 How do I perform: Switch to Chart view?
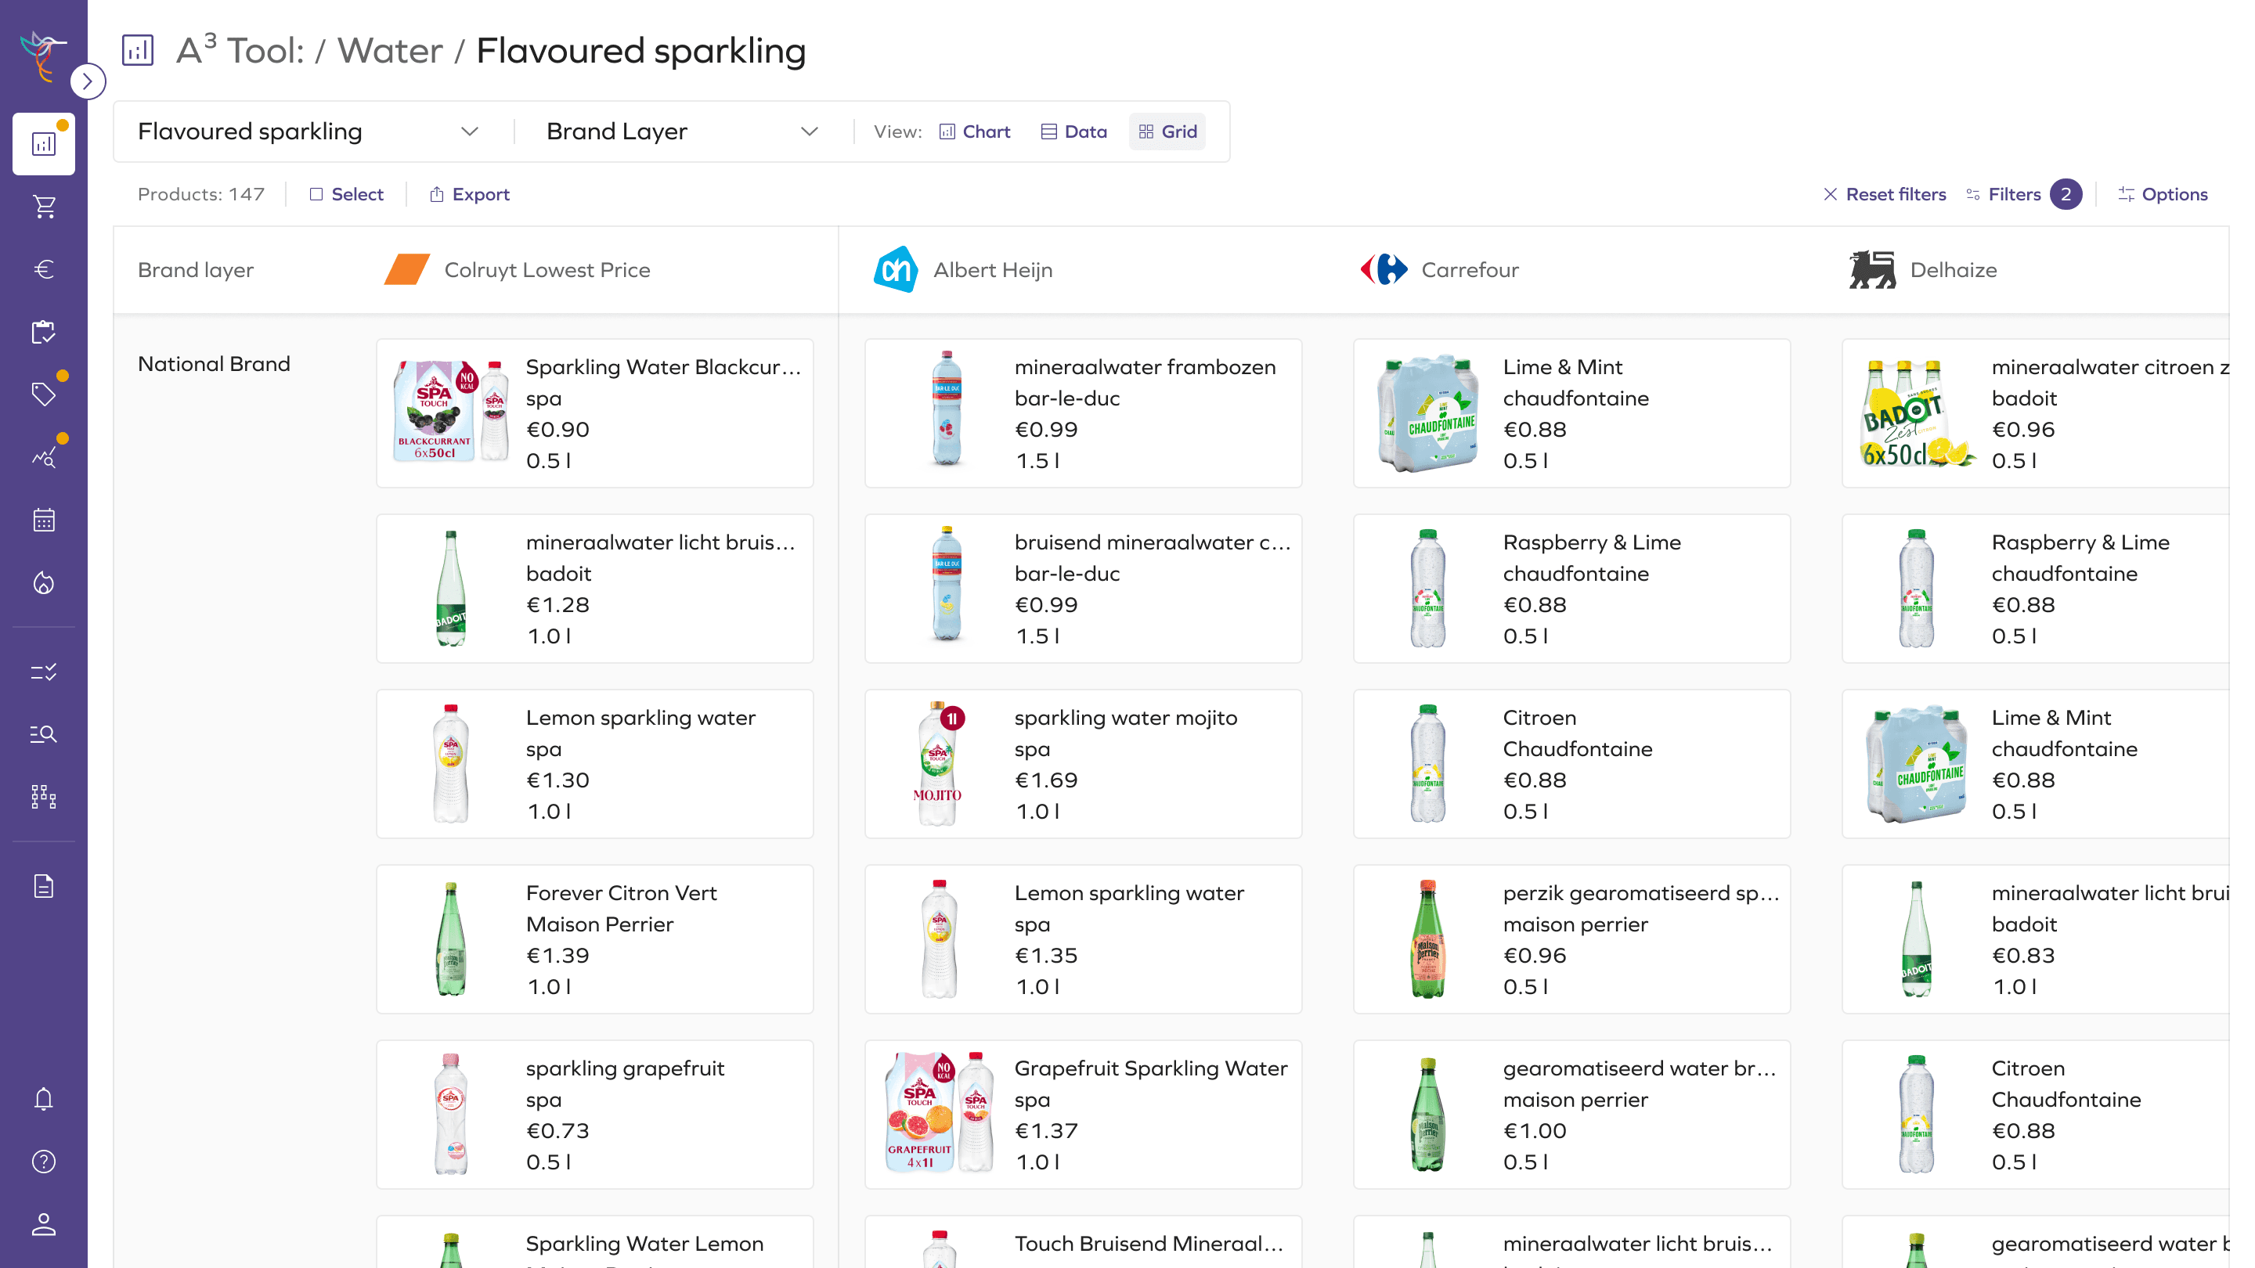974,131
